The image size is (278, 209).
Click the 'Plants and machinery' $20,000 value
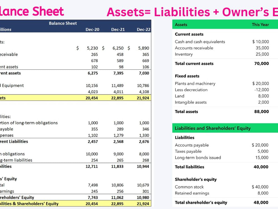coord(261,83)
